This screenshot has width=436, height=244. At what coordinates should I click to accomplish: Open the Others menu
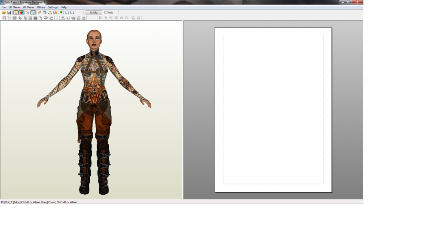click(41, 7)
